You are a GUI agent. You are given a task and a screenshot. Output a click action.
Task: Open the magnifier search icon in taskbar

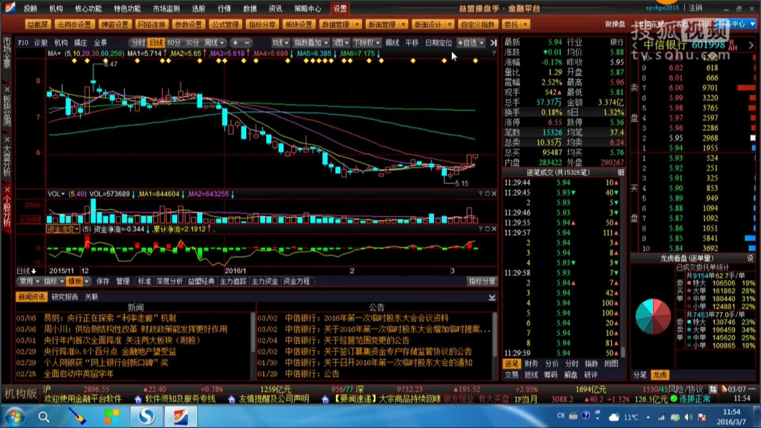coord(44,417)
